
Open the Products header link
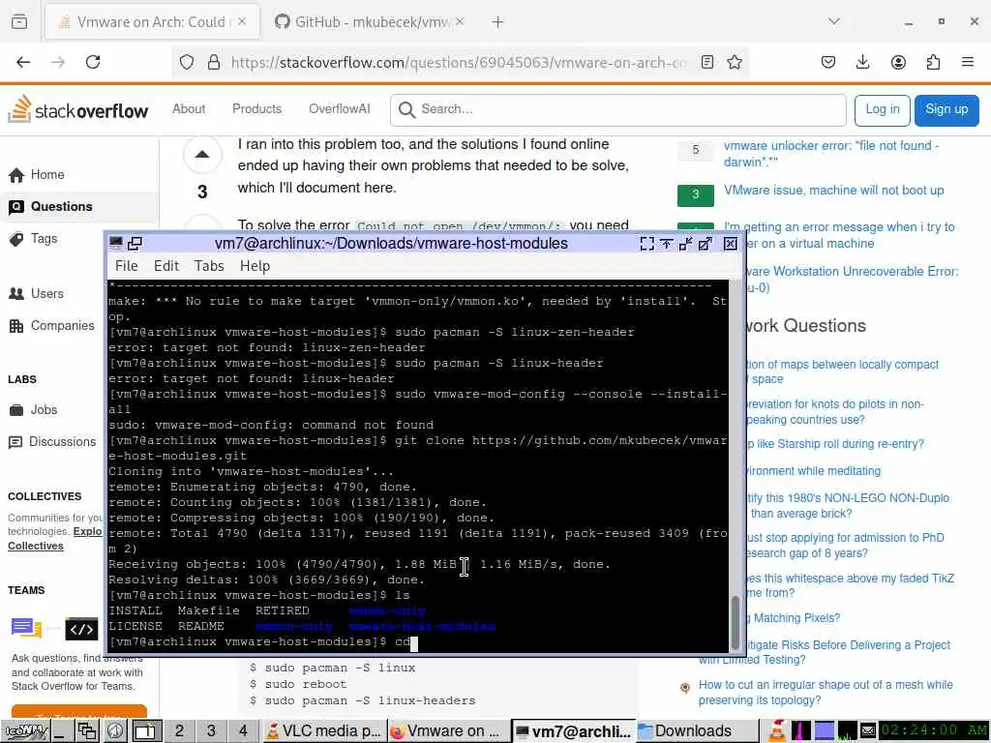[x=256, y=108]
